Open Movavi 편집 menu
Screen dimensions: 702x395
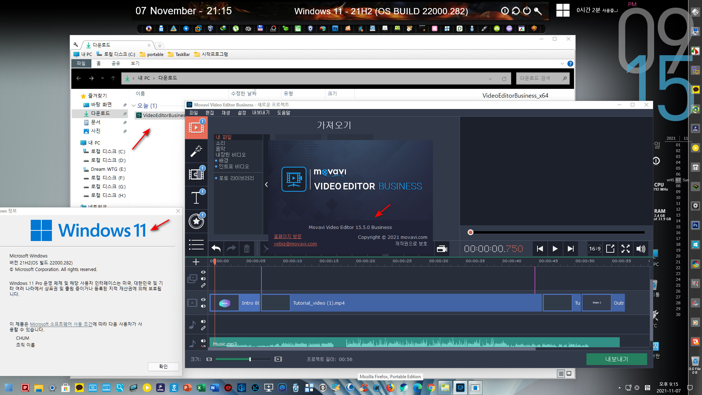pos(210,113)
